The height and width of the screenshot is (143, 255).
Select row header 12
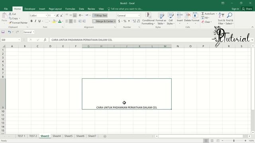(x=3, y=119)
